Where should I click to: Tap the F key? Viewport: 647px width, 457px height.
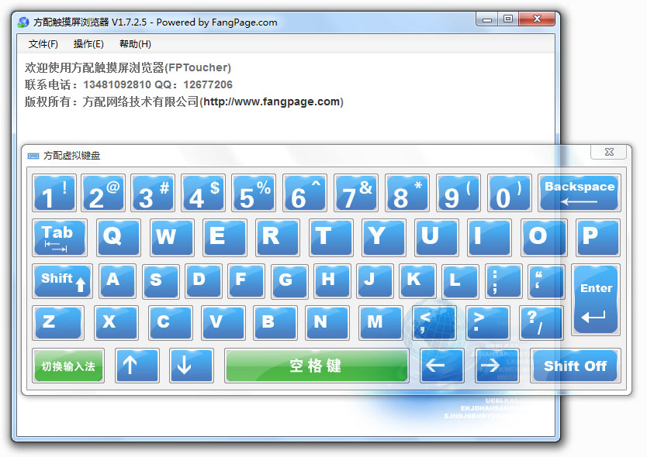(247, 281)
